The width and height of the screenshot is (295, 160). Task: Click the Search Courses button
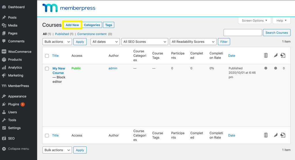point(277,33)
